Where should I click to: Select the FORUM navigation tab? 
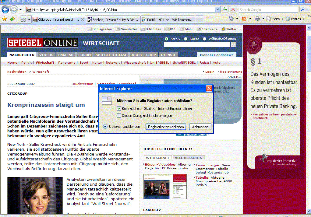tap(84, 55)
